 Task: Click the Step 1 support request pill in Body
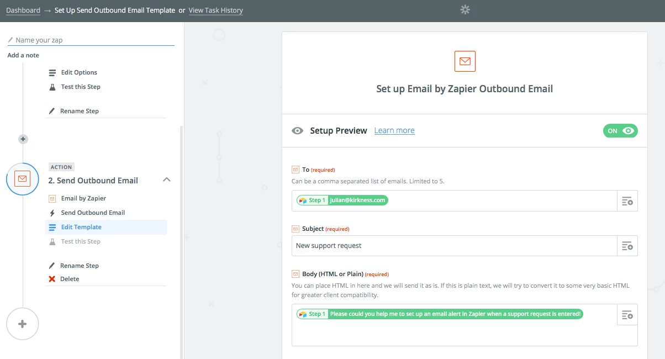pos(440,314)
